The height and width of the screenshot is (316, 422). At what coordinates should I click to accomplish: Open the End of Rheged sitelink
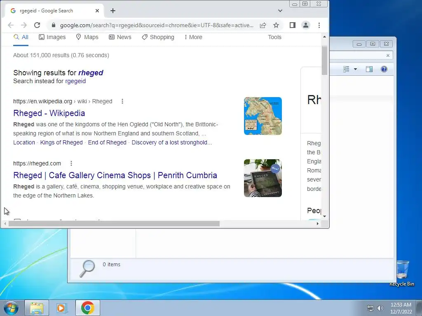pos(107,142)
